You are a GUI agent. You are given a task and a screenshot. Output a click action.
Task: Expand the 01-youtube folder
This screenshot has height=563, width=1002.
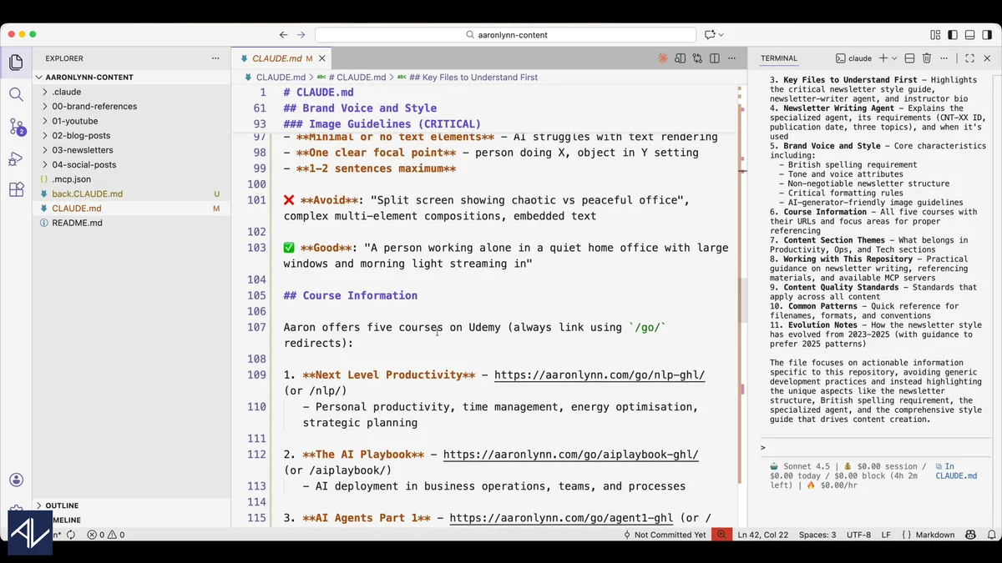click(131, 121)
